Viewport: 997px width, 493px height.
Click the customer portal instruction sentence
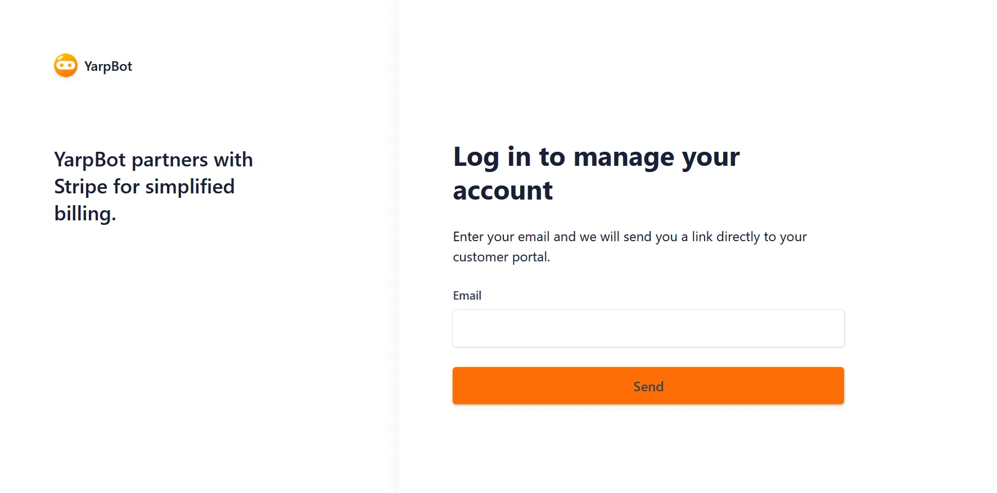pyautogui.click(x=629, y=246)
